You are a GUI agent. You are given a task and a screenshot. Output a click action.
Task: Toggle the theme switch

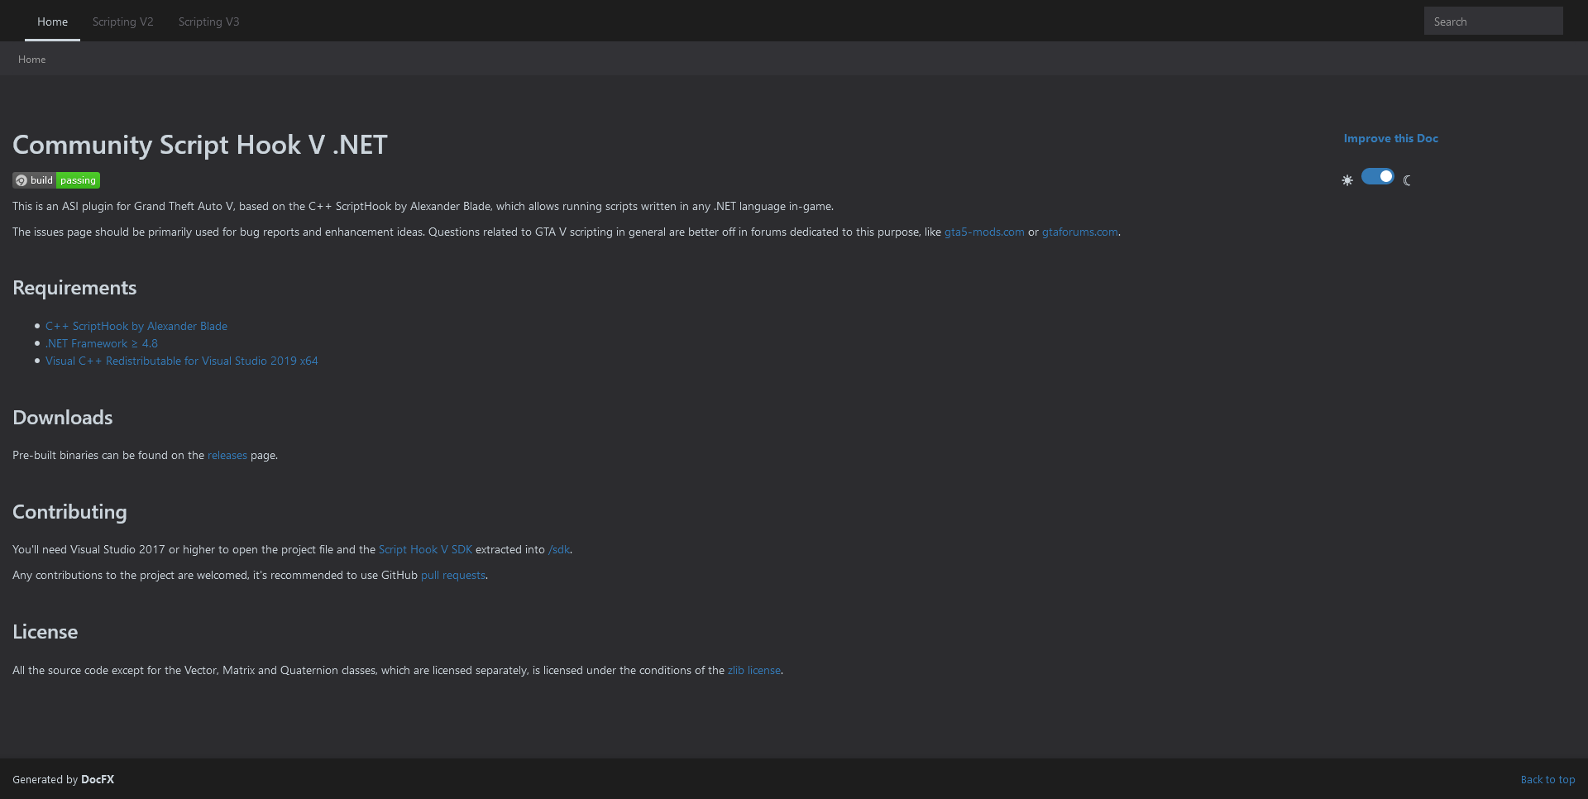tap(1377, 176)
